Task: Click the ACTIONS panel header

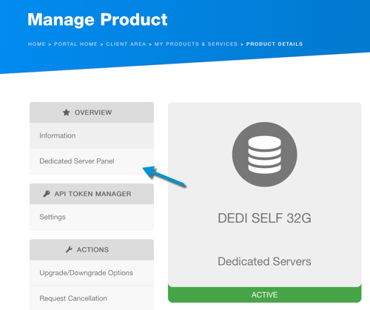Action: point(92,249)
